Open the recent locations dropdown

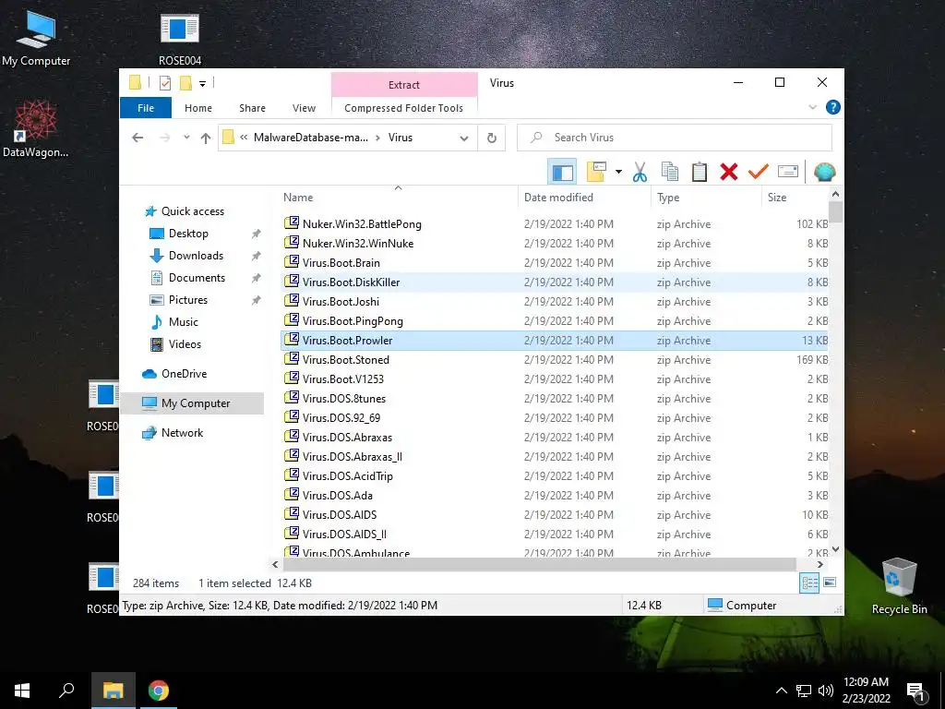point(186,138)
